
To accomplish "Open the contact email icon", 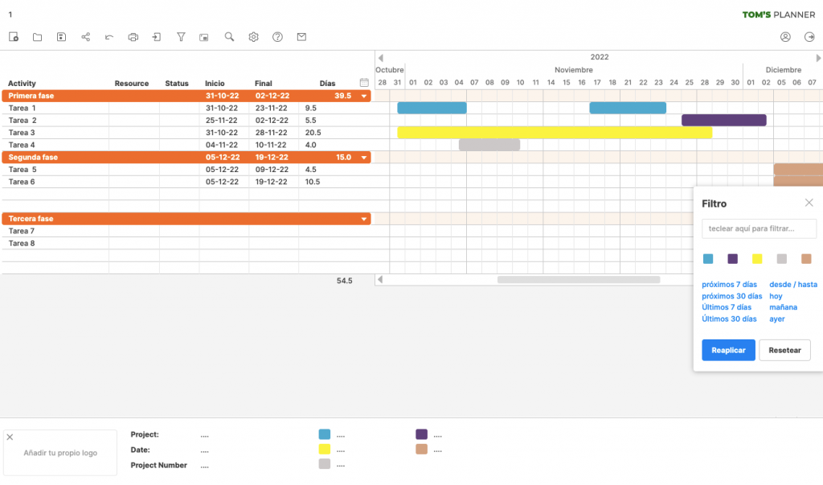I will (301, 37).
